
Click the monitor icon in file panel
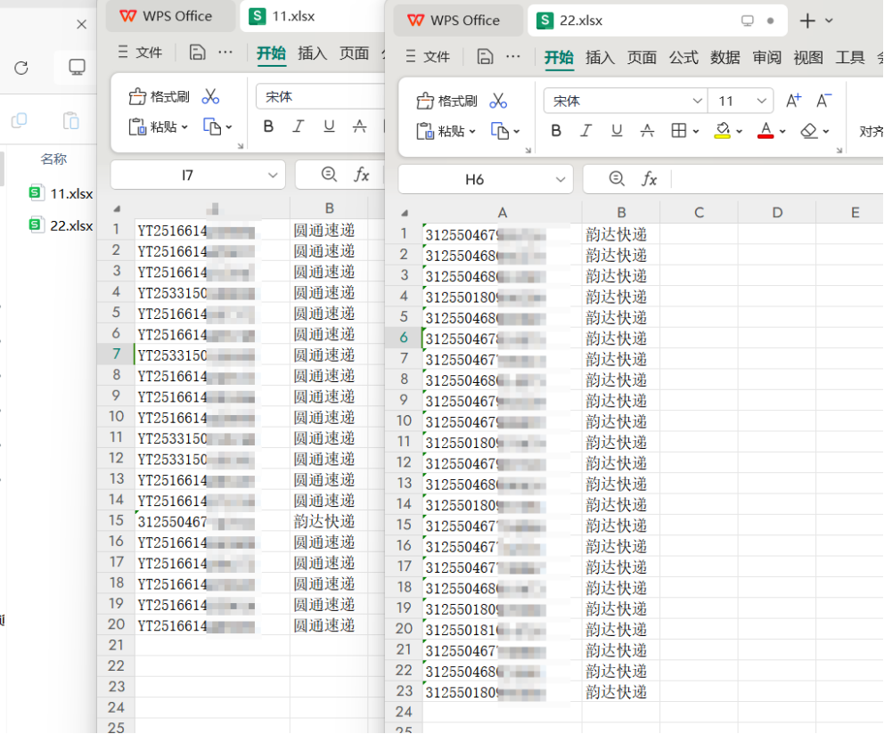[77, 68]
